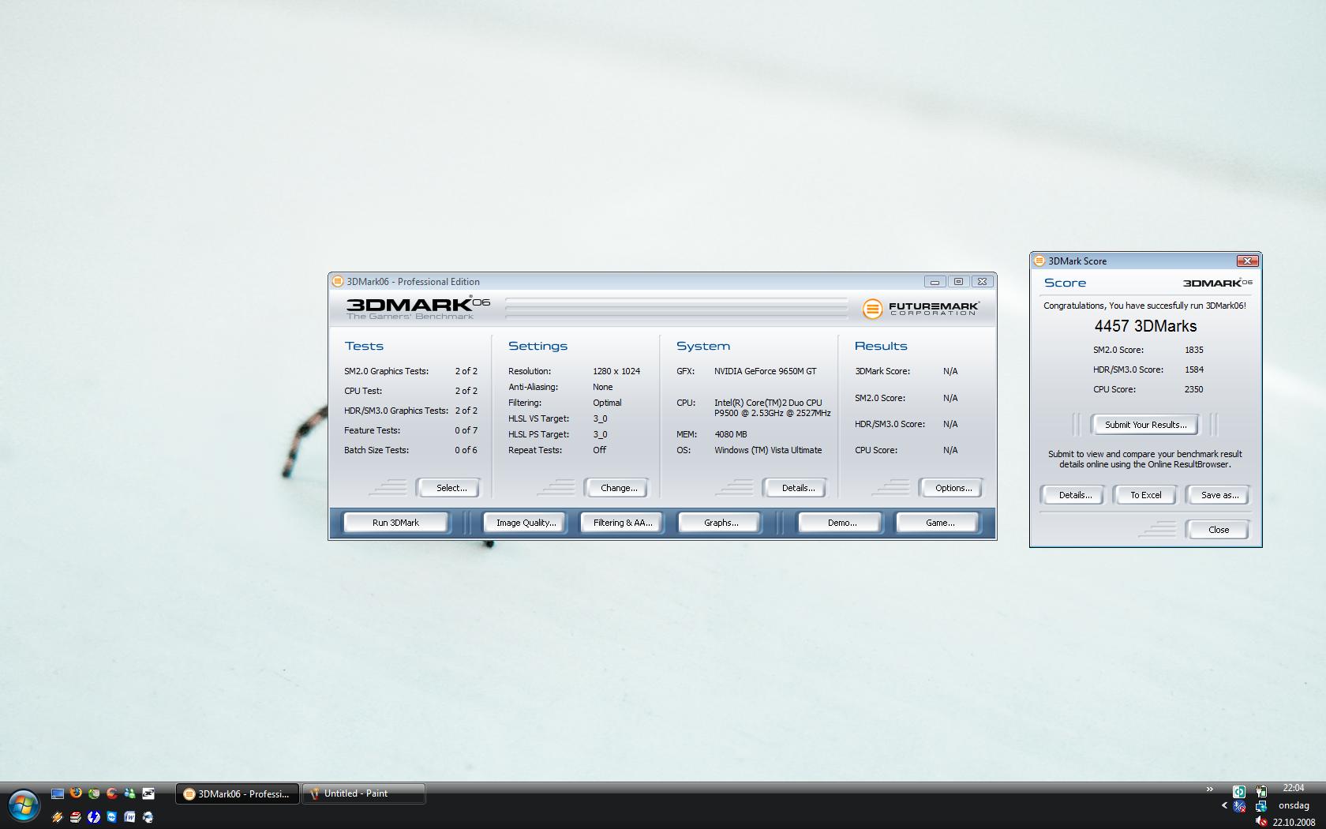Click the Tests section heading
This screenshot has width=1326, height=829.
[364, 346]
